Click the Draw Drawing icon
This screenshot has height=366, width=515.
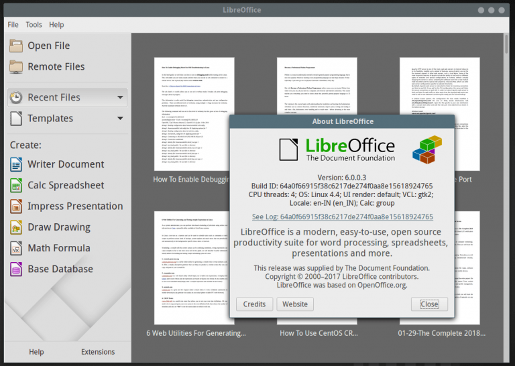click(x=16, y=227)
